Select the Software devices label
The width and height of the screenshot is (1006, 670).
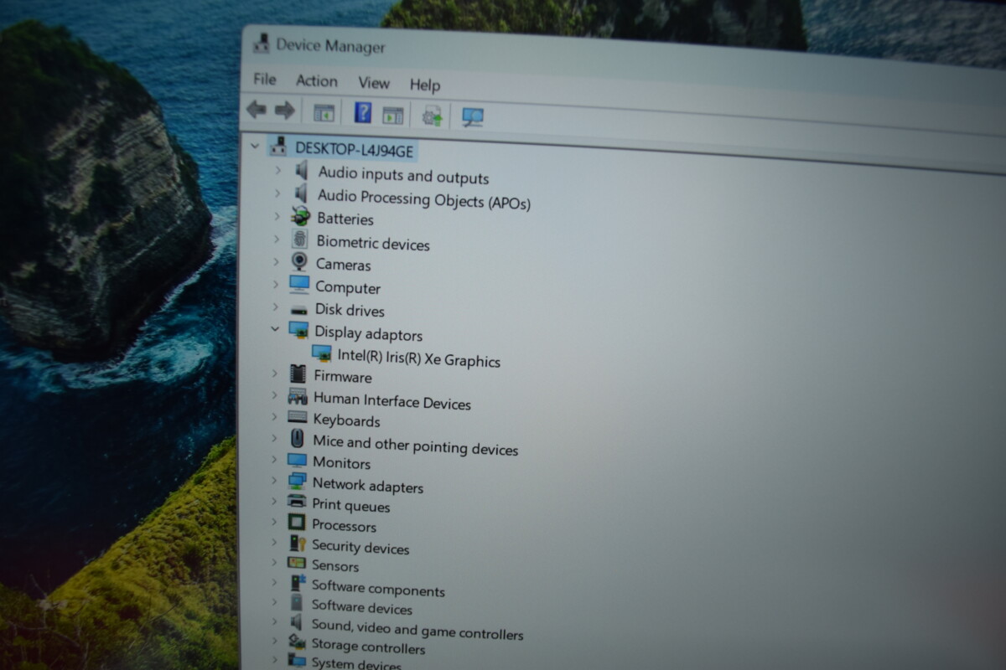362,606
